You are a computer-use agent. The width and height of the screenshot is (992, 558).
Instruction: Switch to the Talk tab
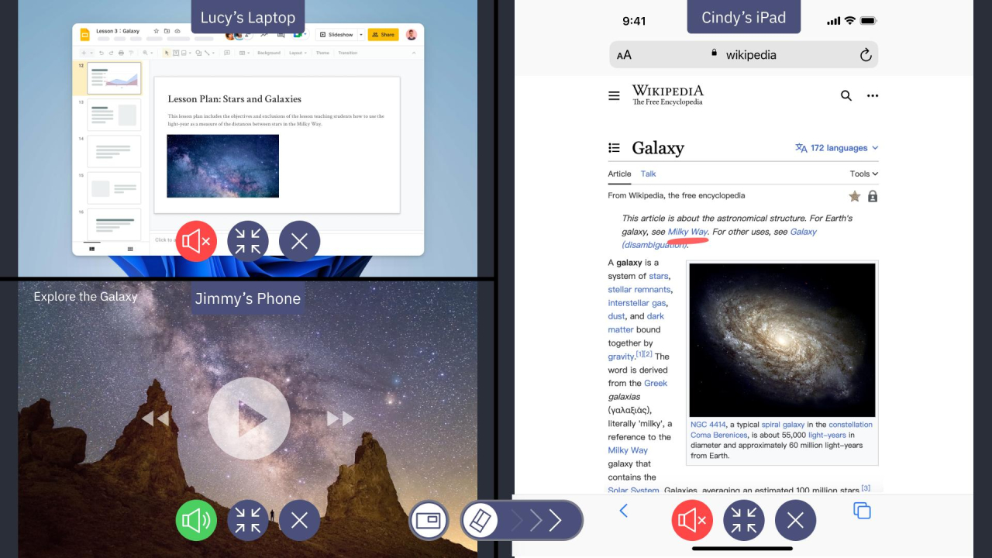pyautogui.click(x=648, y=174)
